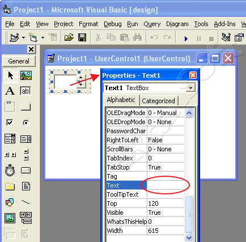This screenshot has width=246, height=242.
Task: Select the Data control tool
Action: pyautogui.click(x=26, y=218)
